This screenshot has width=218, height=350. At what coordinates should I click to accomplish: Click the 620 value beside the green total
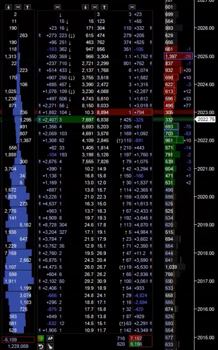click(121, 344)
